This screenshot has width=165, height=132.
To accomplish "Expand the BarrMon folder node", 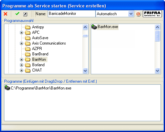I will click(21, 59).
